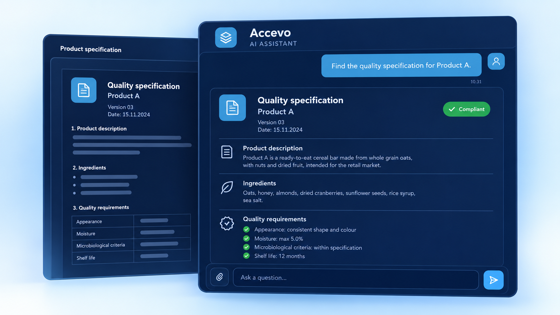Click the Quality requirements badge icon
Image resolution: width=560 pixels, height=315 pixels.
coord(227,223)
